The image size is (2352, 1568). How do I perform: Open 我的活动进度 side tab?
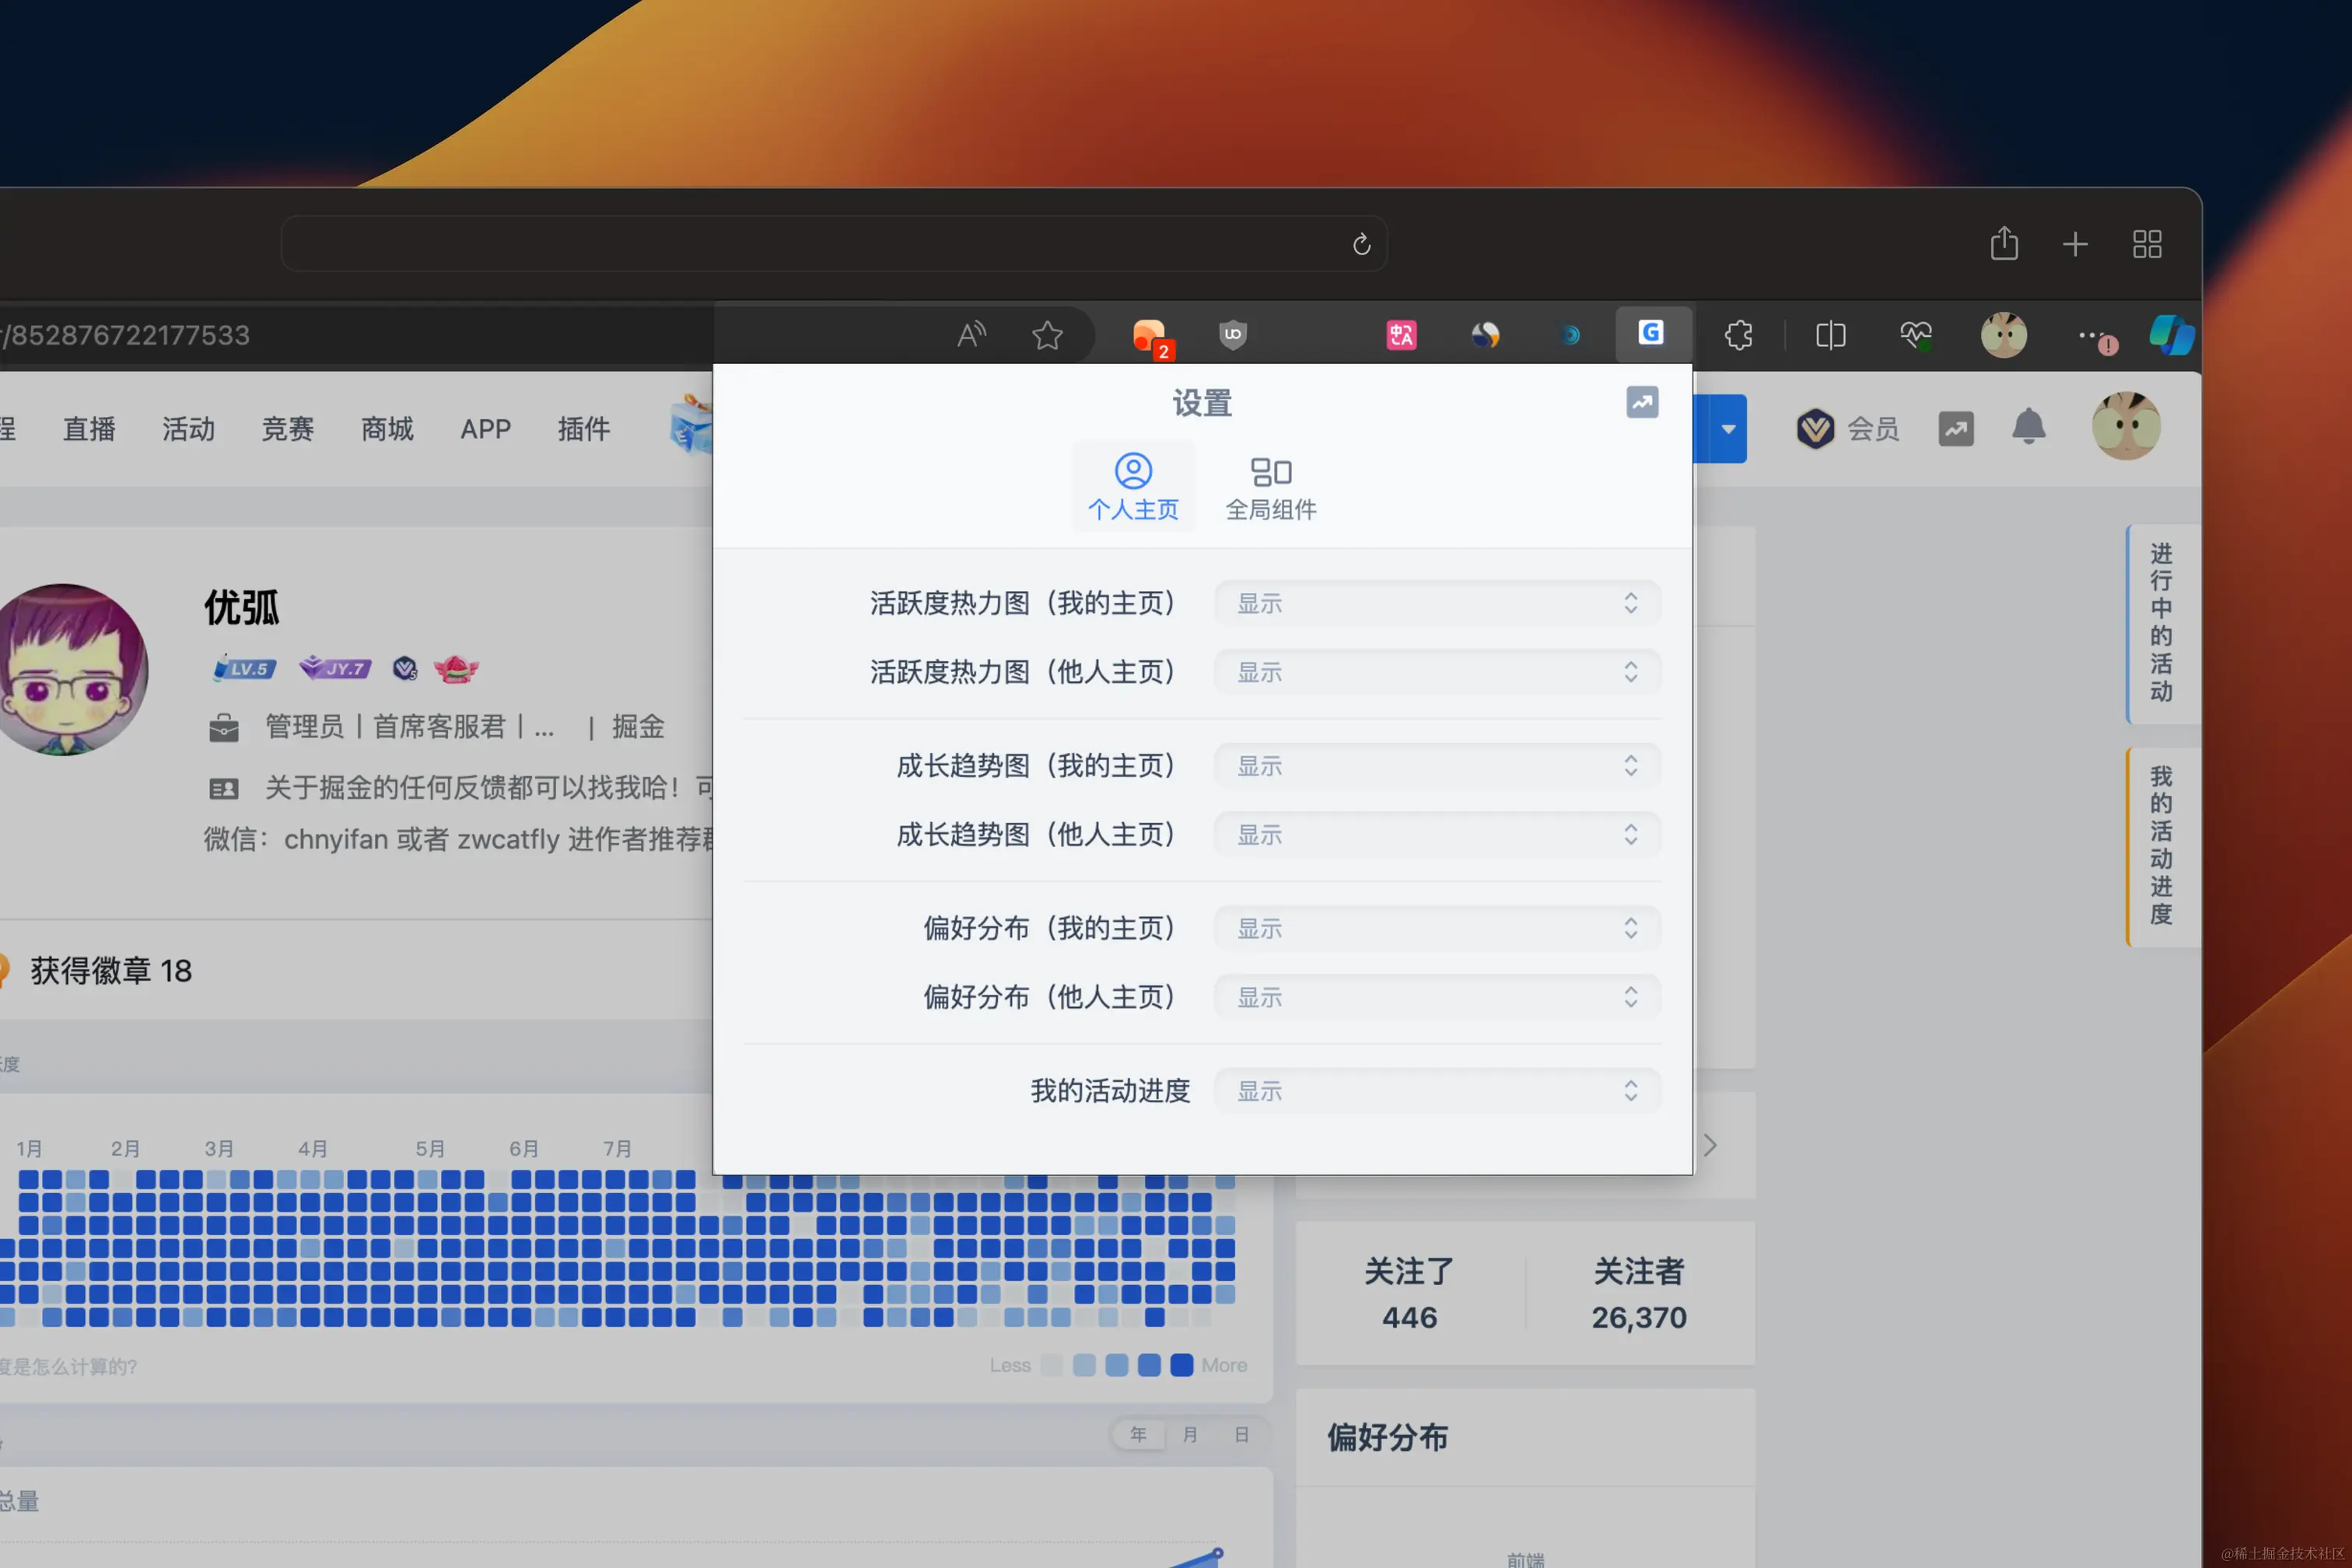point(2162,846)
